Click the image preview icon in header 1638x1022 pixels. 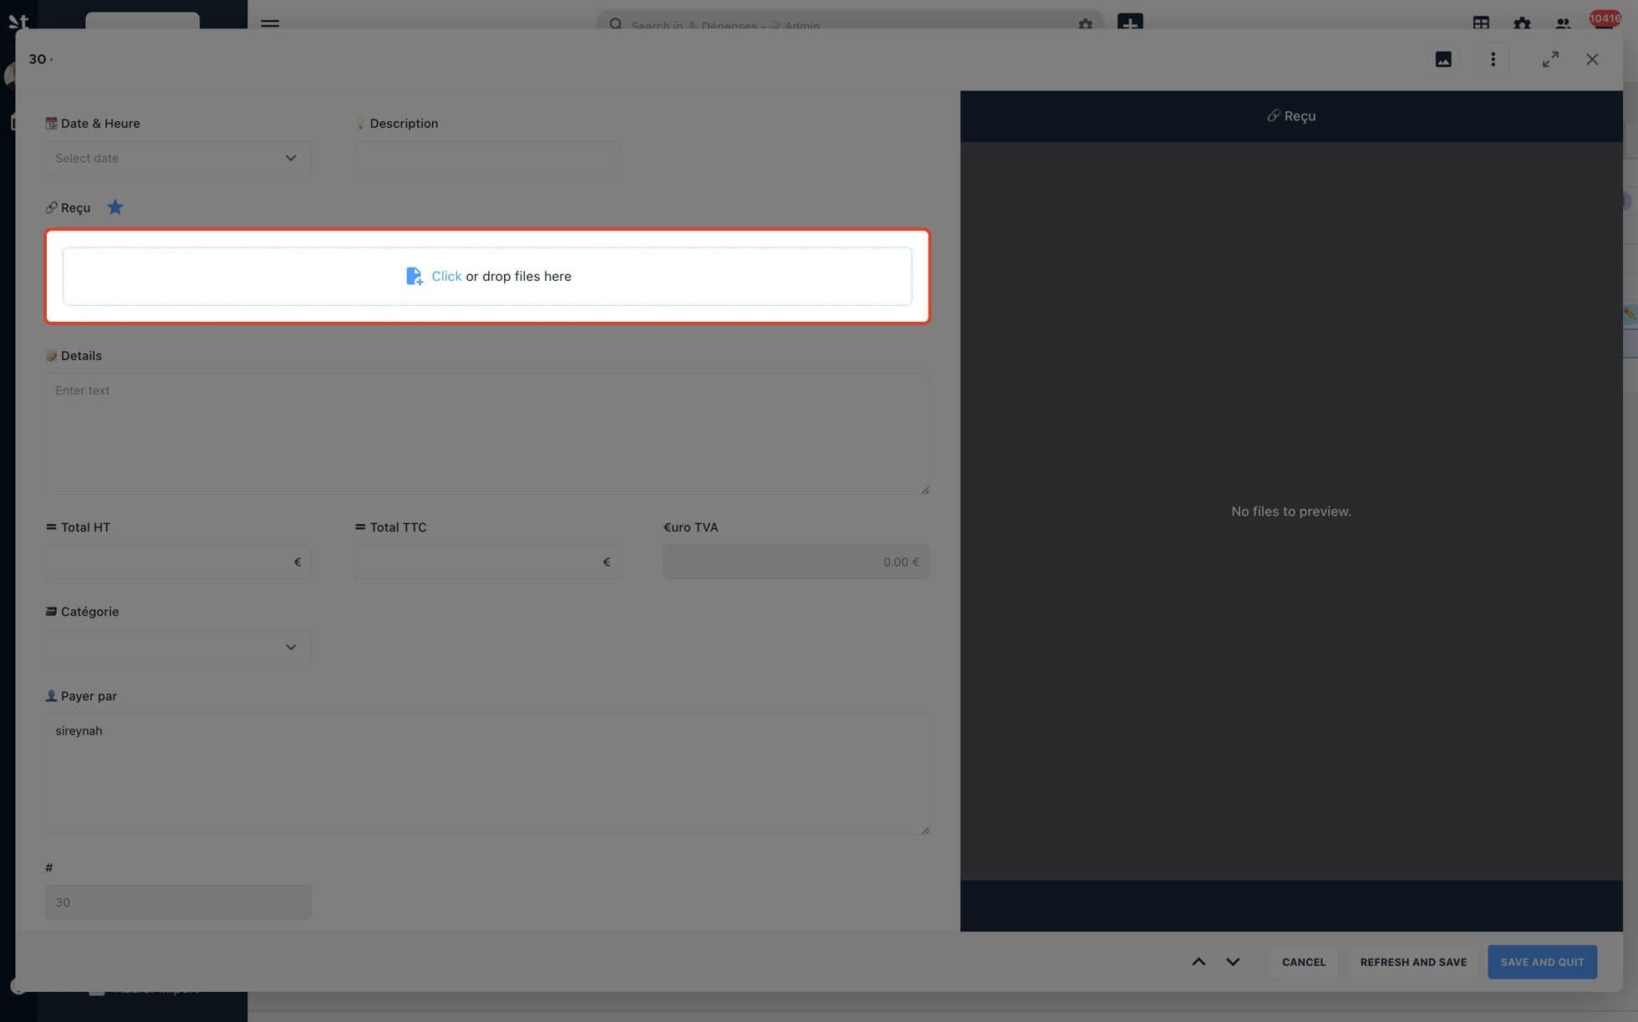1443,59
